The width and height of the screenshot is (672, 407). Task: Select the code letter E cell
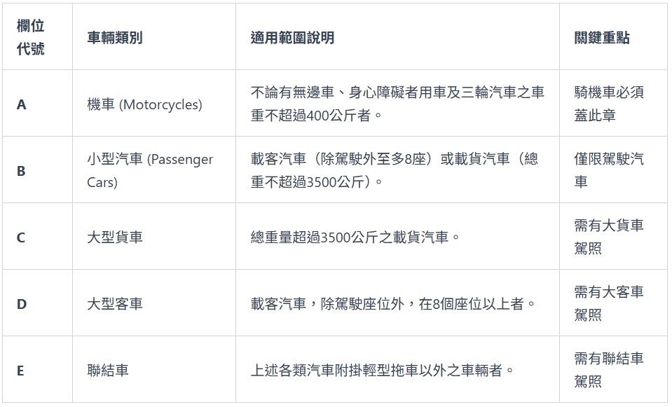pos(20,371)
